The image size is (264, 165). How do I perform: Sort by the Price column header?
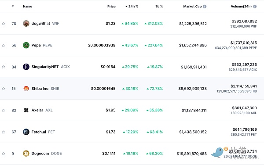[111, 7]
